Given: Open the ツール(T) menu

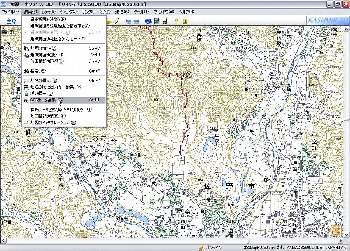Looking at the screenshot, I should [141, 12].
